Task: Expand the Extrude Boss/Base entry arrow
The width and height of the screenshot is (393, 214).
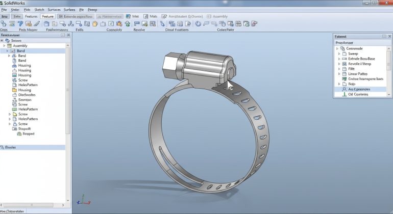Action: [339, 59]
